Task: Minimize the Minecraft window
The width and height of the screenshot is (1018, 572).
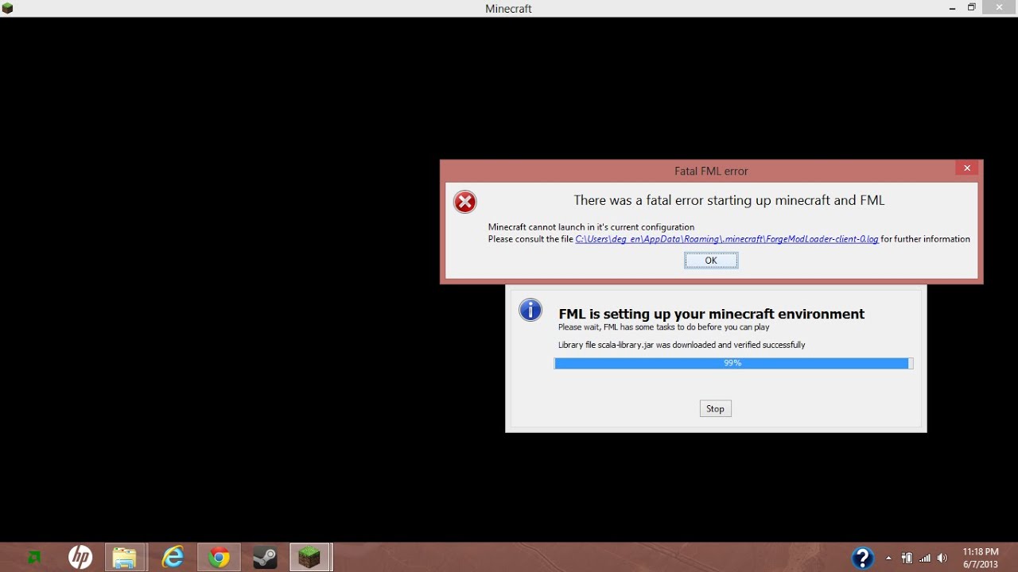Action: coord(953,8)
